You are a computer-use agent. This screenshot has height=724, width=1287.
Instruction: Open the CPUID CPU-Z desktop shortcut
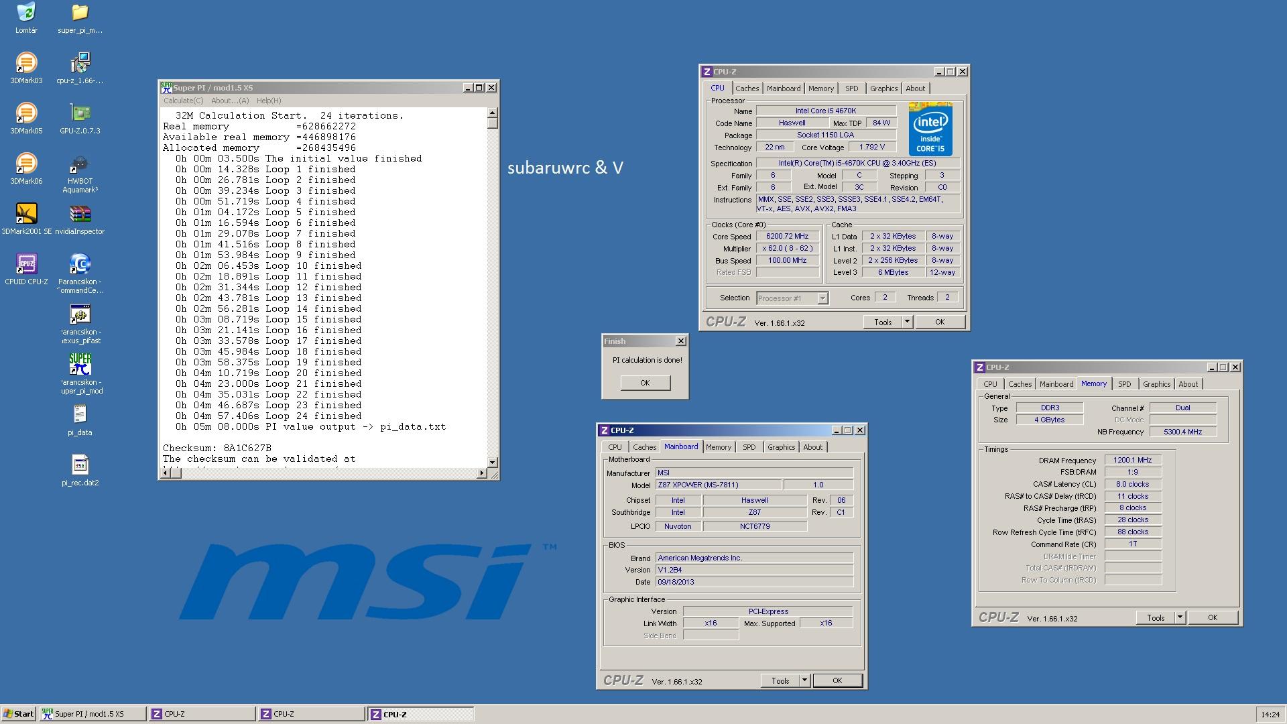click(26, 264)
